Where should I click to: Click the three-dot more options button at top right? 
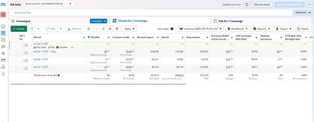click(x=309, y=5)
